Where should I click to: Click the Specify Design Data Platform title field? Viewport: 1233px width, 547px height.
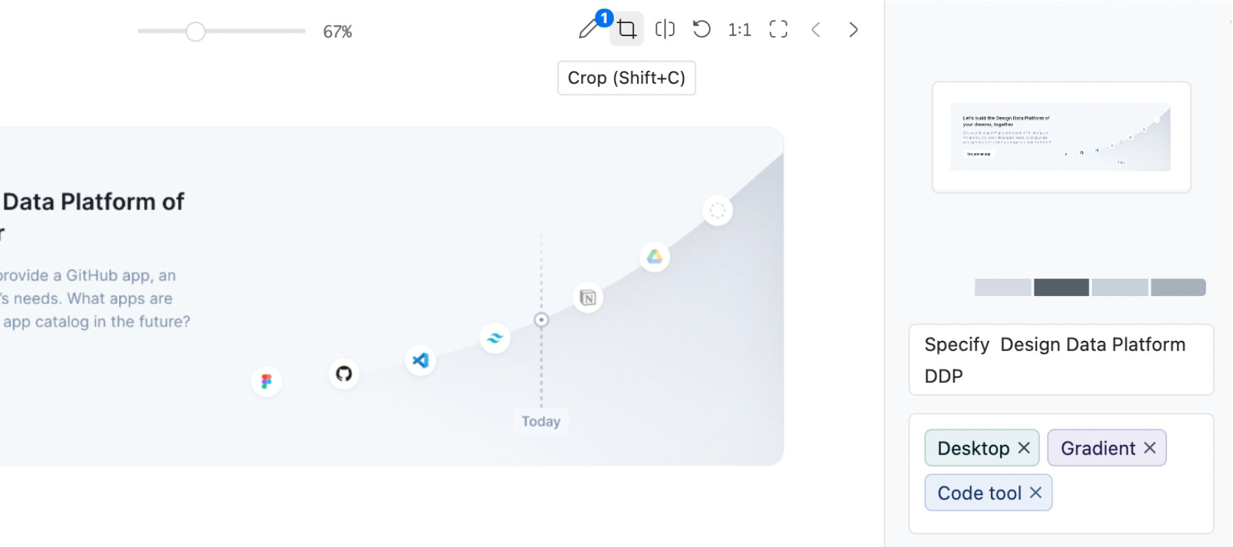(1062, 360)
